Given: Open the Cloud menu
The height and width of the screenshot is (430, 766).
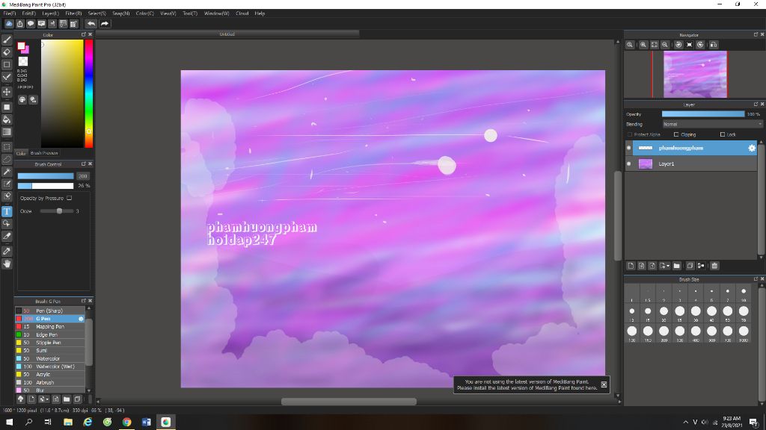Looking at the screenshot, I should coord(242,13).
